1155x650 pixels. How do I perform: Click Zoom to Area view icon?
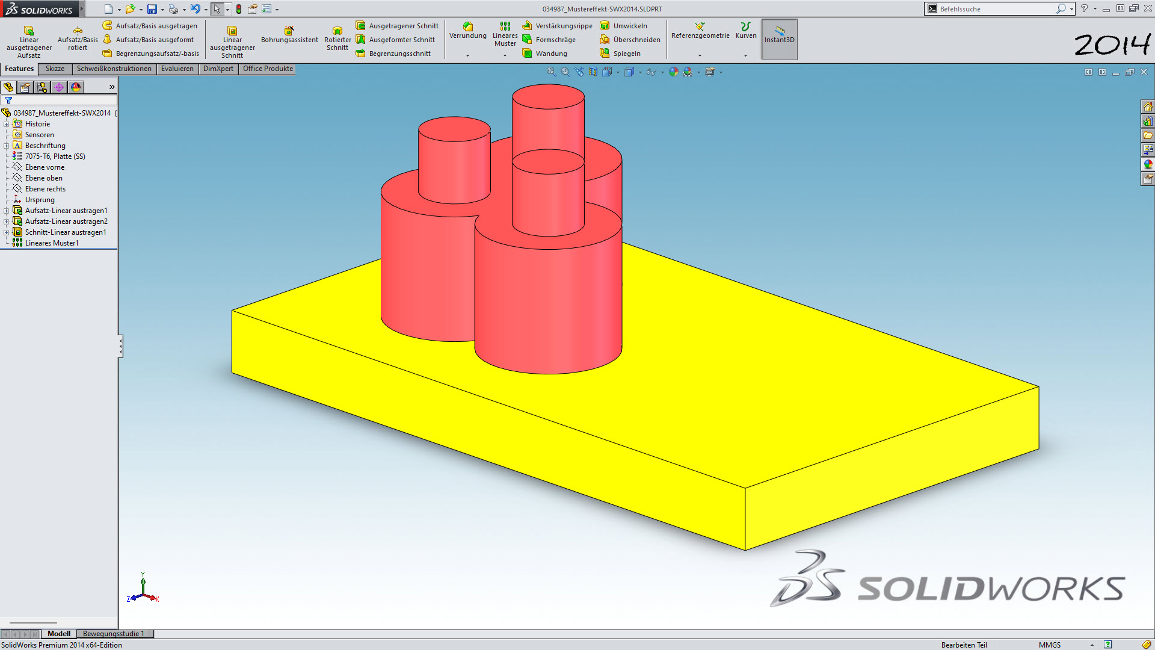565,72
